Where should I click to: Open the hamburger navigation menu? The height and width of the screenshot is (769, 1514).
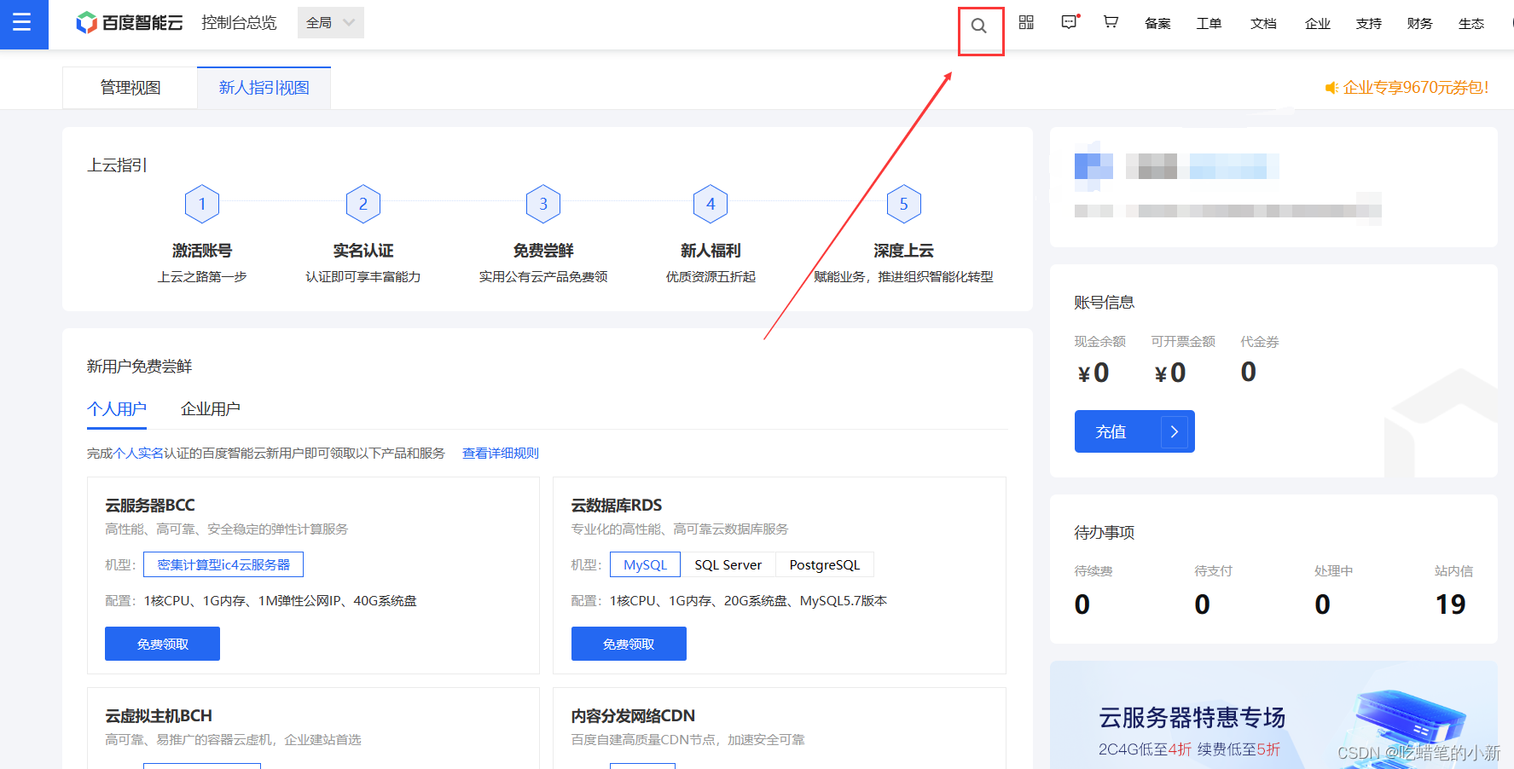coord(23,23)
